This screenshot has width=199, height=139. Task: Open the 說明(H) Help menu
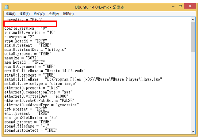[x=68, y=14]
